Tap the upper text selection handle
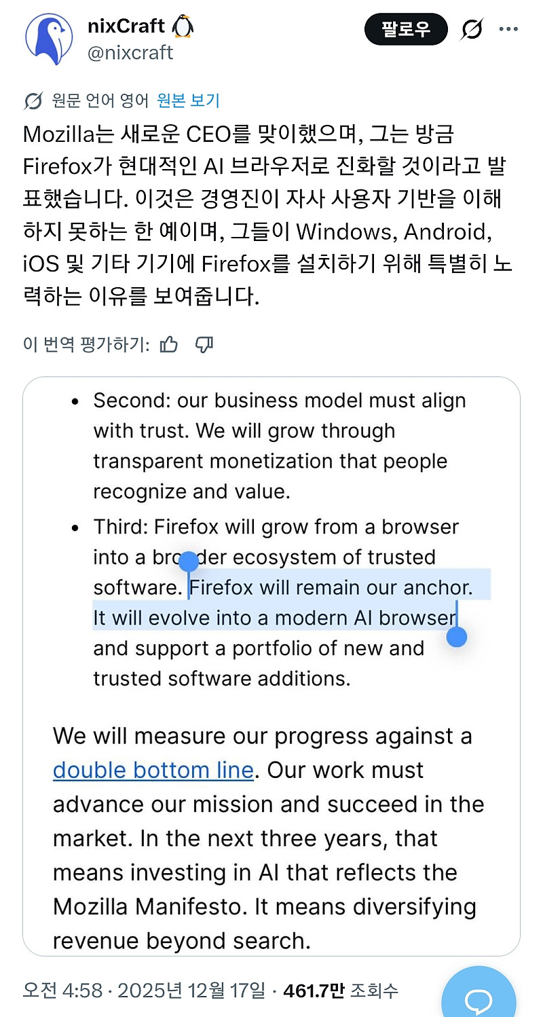The width and height of the screenshot is (543, 1017). coord(188,562)
